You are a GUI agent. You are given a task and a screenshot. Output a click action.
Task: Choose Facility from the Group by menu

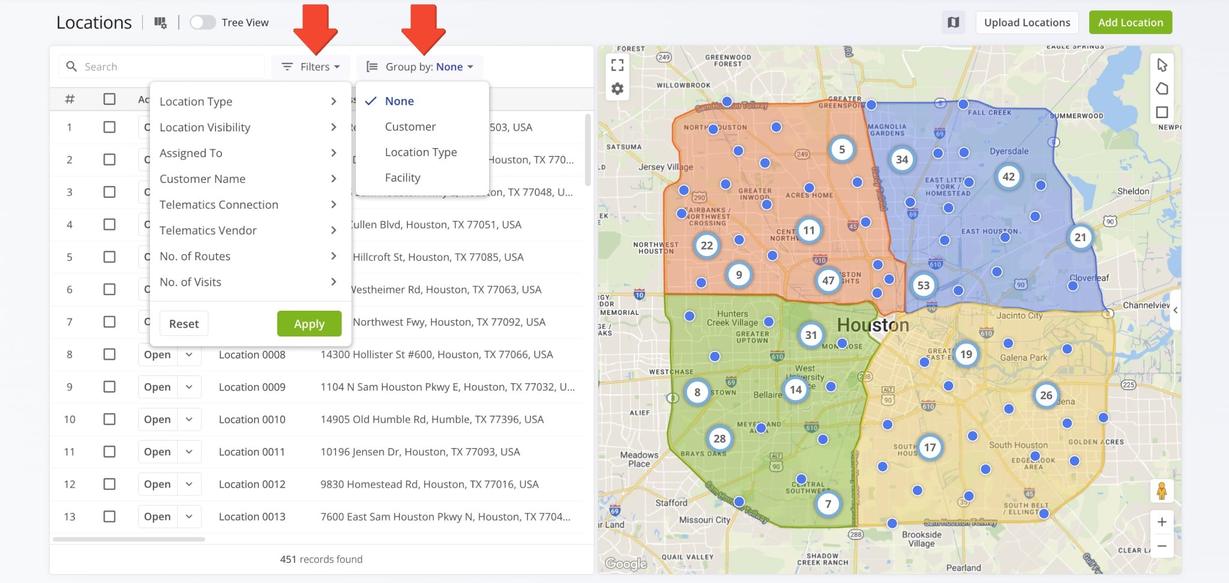(403, 178)
